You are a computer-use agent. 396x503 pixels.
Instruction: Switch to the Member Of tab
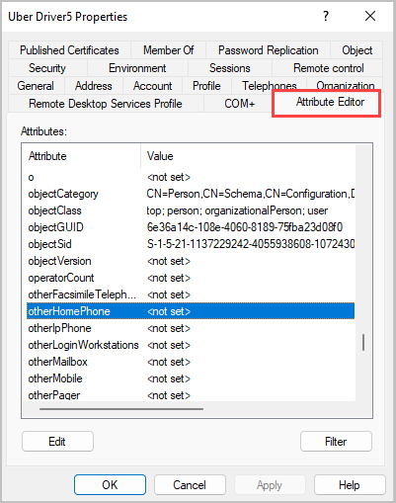tap(168, 50)
